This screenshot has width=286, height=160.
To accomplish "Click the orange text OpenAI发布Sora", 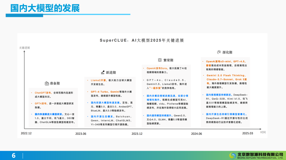I will pyautogui.click(x=157, y=68).
